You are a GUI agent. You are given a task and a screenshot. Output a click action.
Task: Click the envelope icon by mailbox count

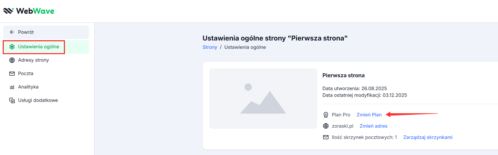click(326, 137)
